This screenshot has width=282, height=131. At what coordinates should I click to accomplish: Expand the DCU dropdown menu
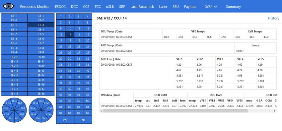(x=211, y=7)
